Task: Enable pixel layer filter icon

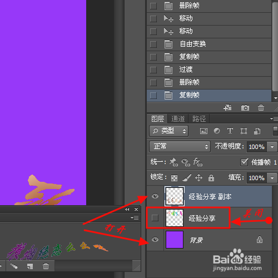Action: pyautogui.click(x=203, y=131)
